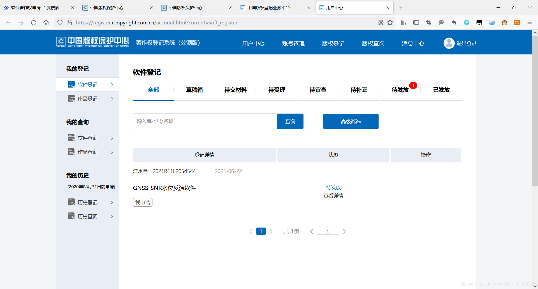Expand the 软件查询 chevron
Viewport: 538px width, 289px height.
tap(112, 138)
